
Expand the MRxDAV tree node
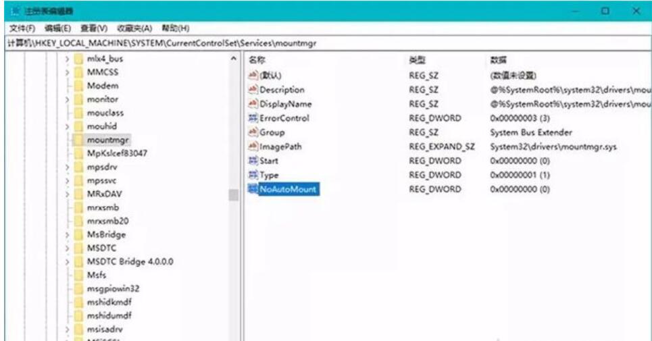click(x=67, y=194)
